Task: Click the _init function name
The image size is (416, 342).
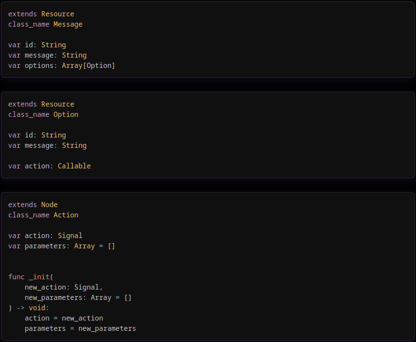Action: point(39,277)
